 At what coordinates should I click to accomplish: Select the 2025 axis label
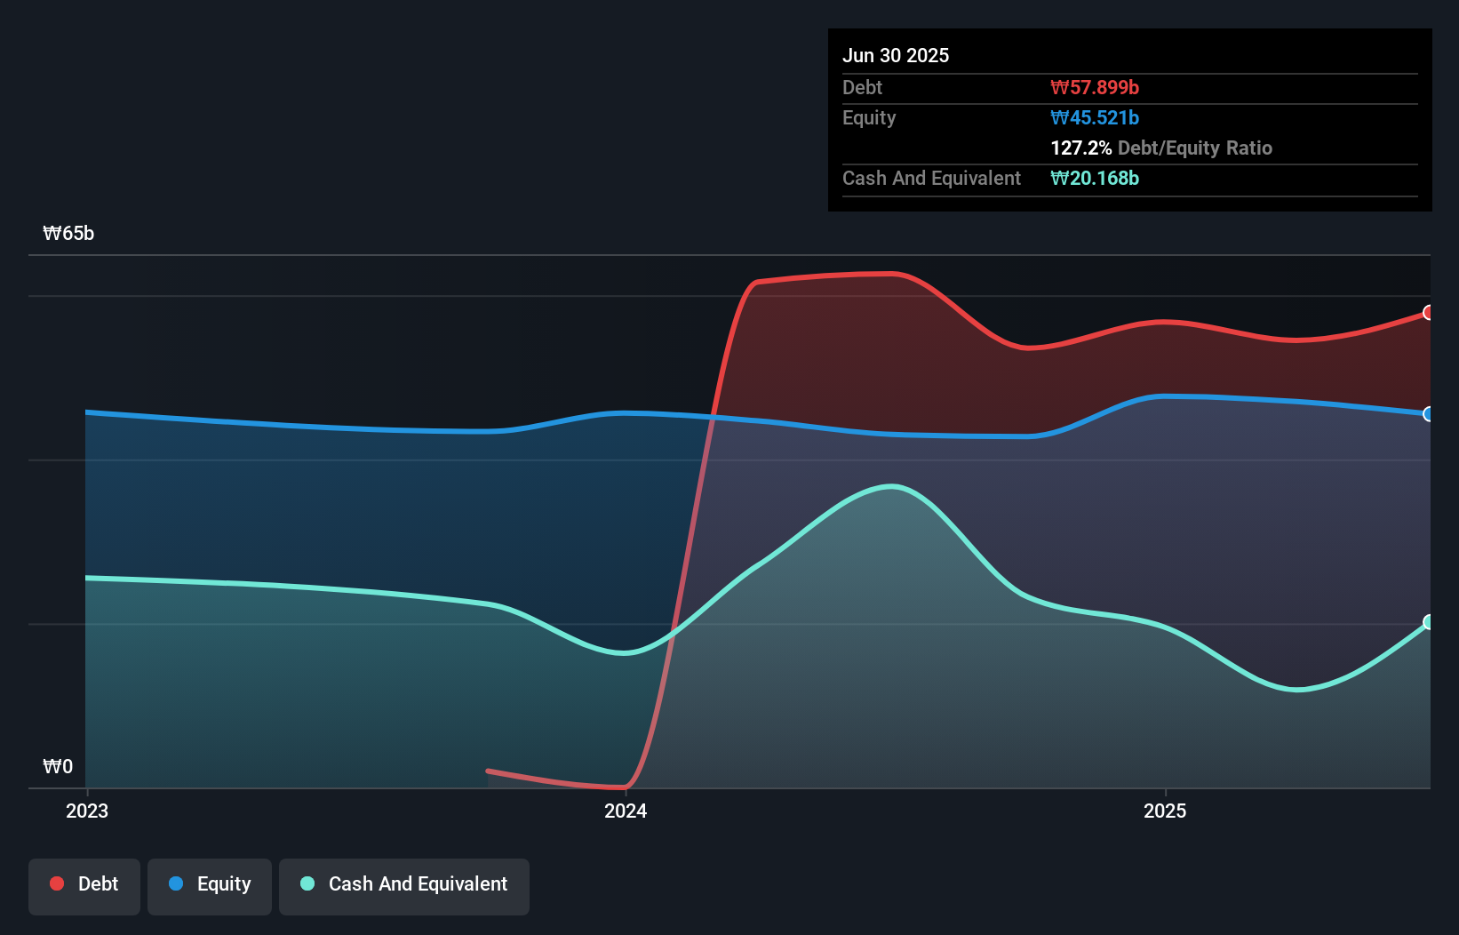(x=1167, y=811)
